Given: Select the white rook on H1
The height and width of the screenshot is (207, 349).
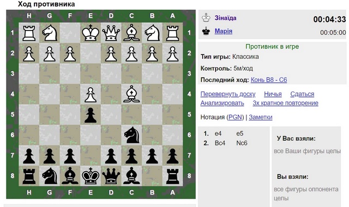Looking at the screenshot, I should click(x=29, y=33).
